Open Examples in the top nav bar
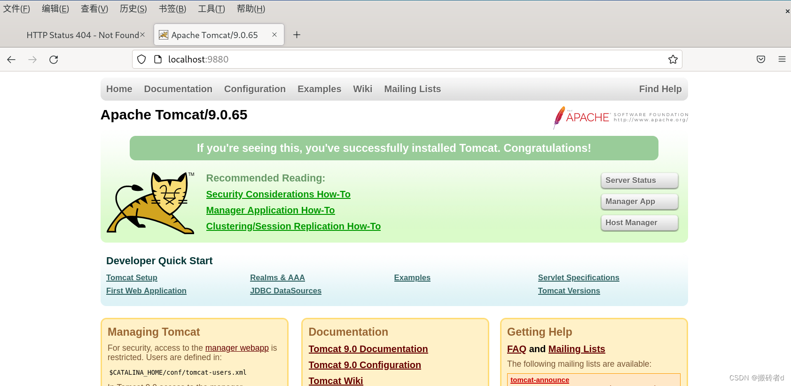This screenshot has height=386, width=791. click(x=320, y=89)
